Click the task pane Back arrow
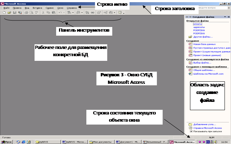This screenshot has height=144, width=231. 187,17
